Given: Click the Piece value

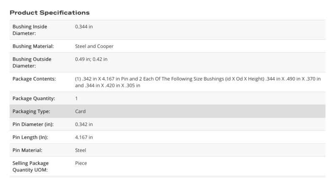Looking at the screenshot, I should pyautogui.click(x=81, y=163).
